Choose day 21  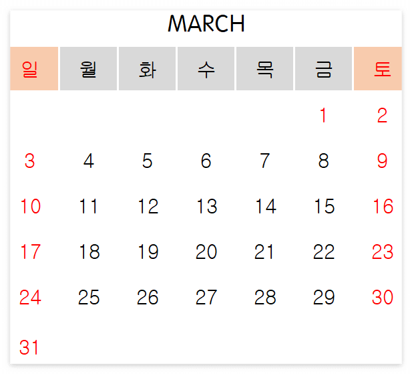click(264, 252)
